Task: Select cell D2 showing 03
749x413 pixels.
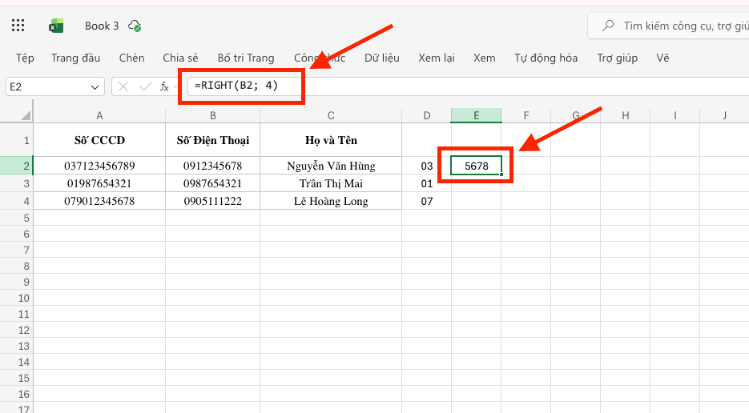Action: [426, 166]
